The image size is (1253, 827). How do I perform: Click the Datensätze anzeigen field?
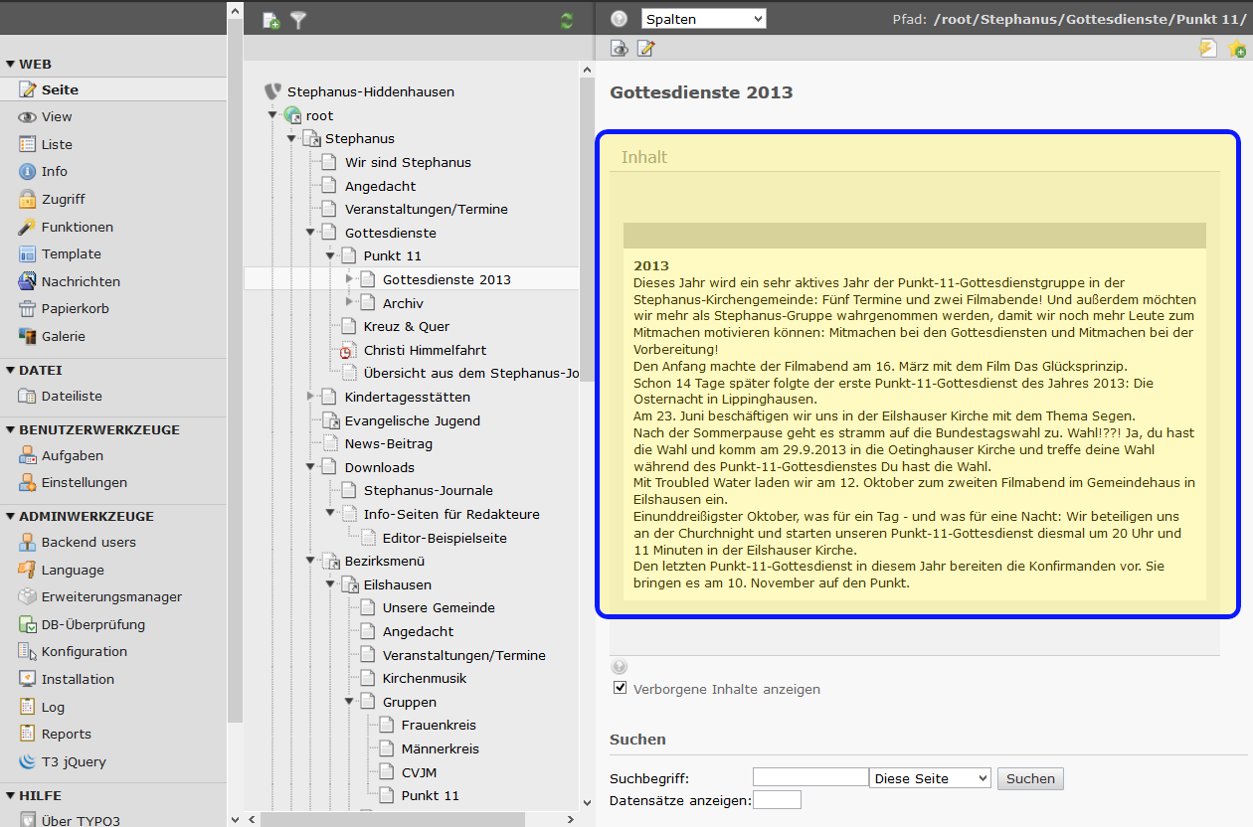tap(777, 799)
